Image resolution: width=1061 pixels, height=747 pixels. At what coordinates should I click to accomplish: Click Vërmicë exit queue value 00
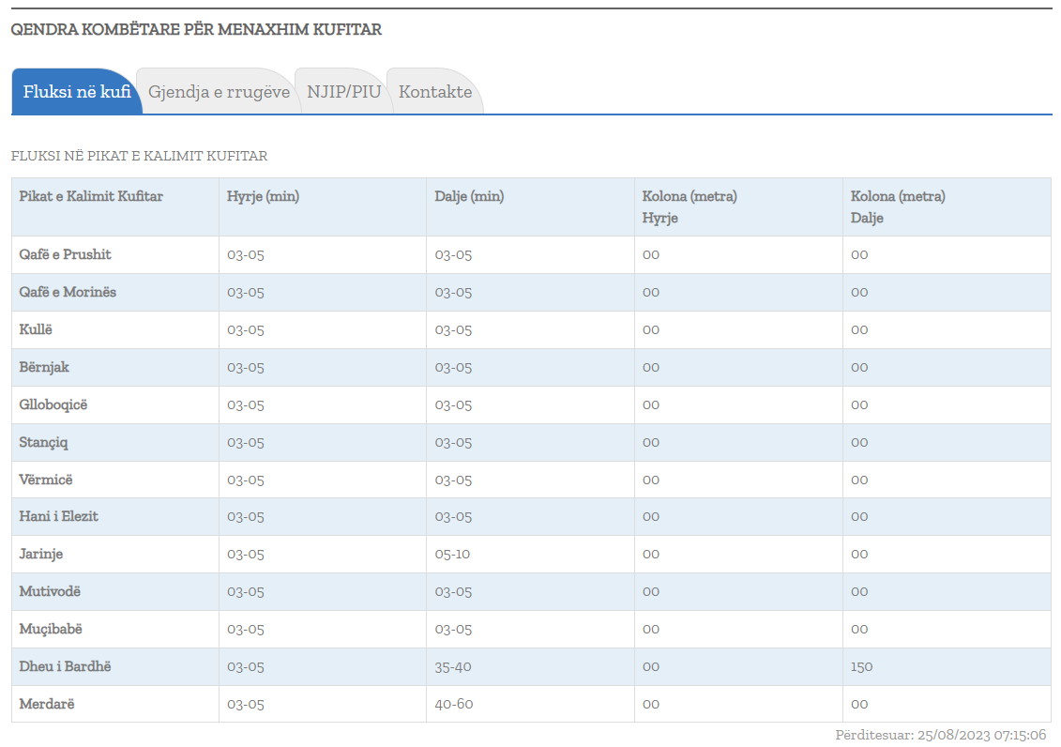[x=859, y=480]
